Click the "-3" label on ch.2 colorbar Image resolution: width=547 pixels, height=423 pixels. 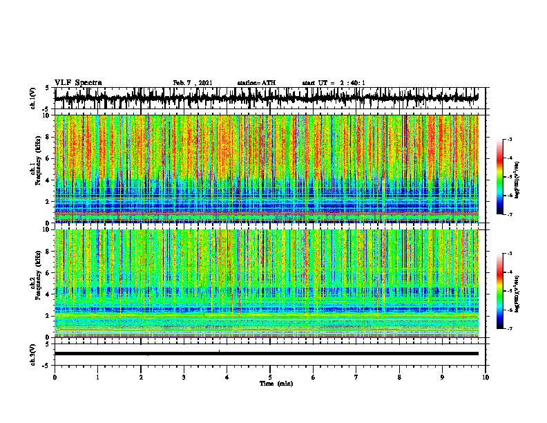click(509, 254)
